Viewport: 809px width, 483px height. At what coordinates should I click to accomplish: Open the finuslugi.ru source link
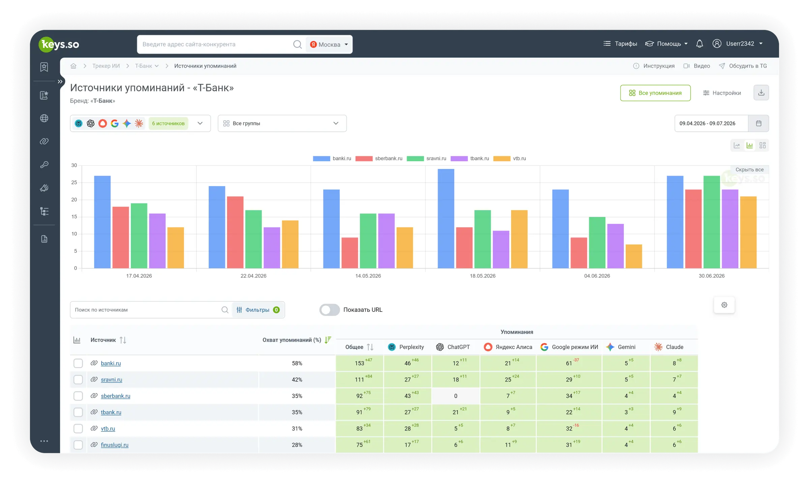pyautogui.click(x=115, y=445)
